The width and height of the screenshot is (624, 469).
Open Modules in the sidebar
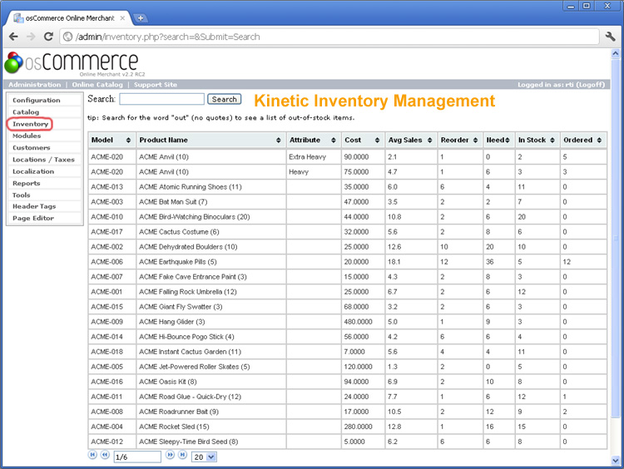27,136
